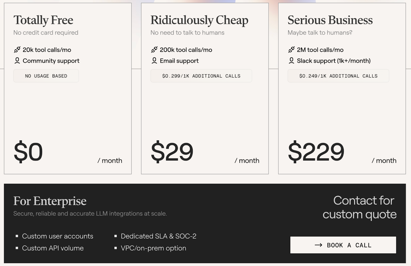The height and width of the screenshot is (266, 411).
Task: Click the Email support icon
Action: coord(154,61)
